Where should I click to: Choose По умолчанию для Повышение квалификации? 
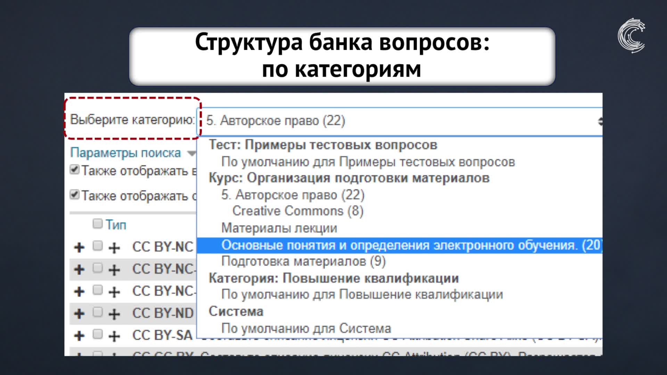(x=362, y=294)
